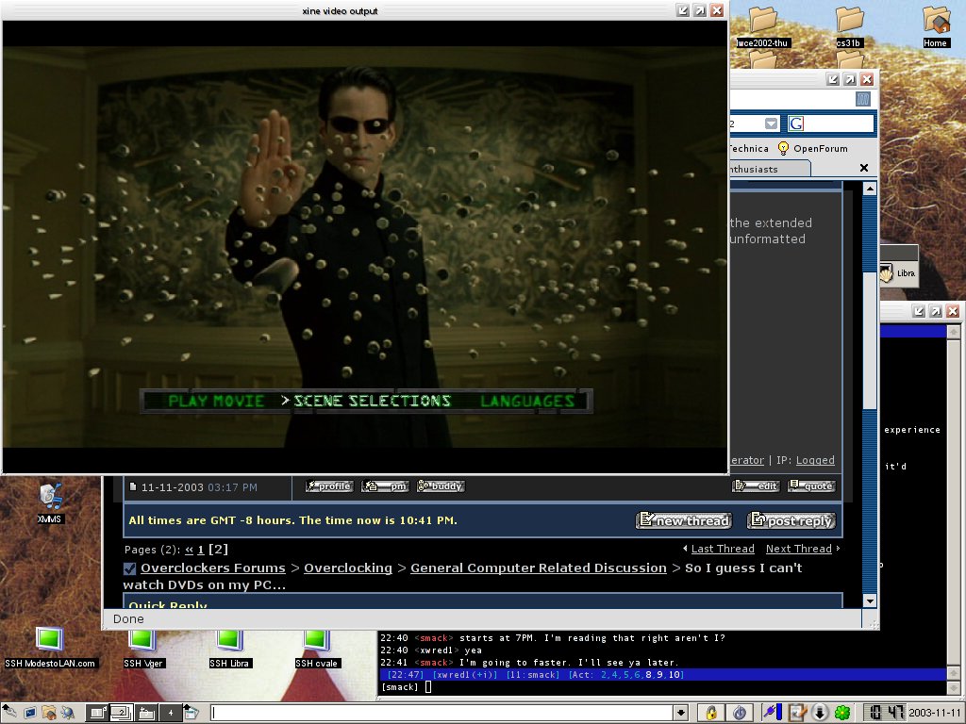
Task: Launch the terminal from the panel
Action: [x=30, y=713]
